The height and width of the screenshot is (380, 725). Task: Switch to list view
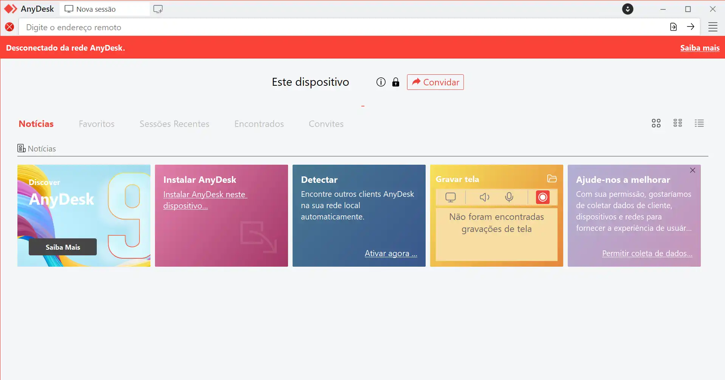pyautogui.click(x=699, y=123)
